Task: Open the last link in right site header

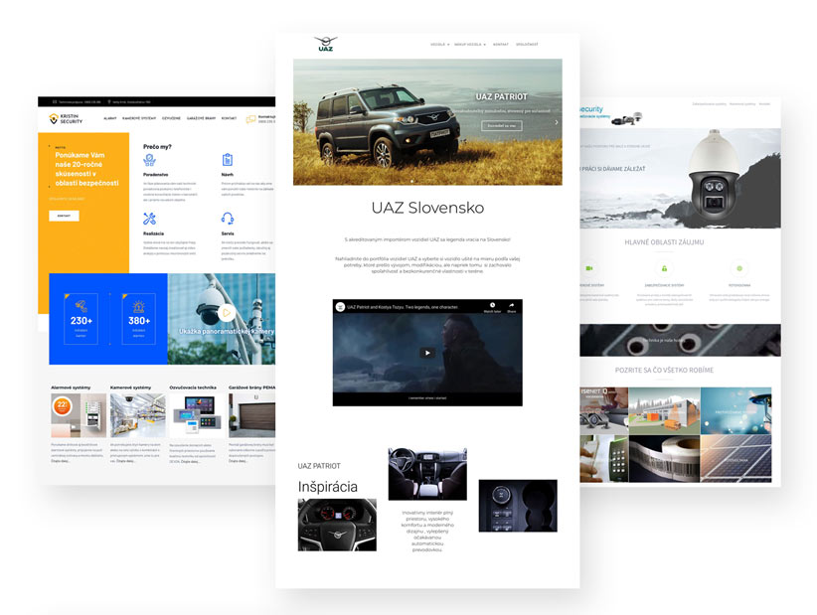Action: click(x=764, y=104)
